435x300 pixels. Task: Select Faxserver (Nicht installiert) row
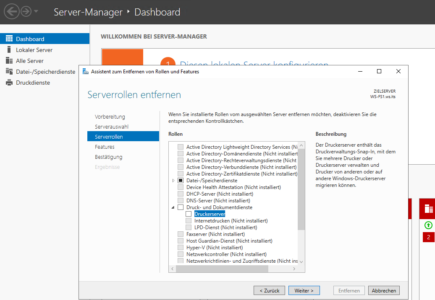[215, 234]
